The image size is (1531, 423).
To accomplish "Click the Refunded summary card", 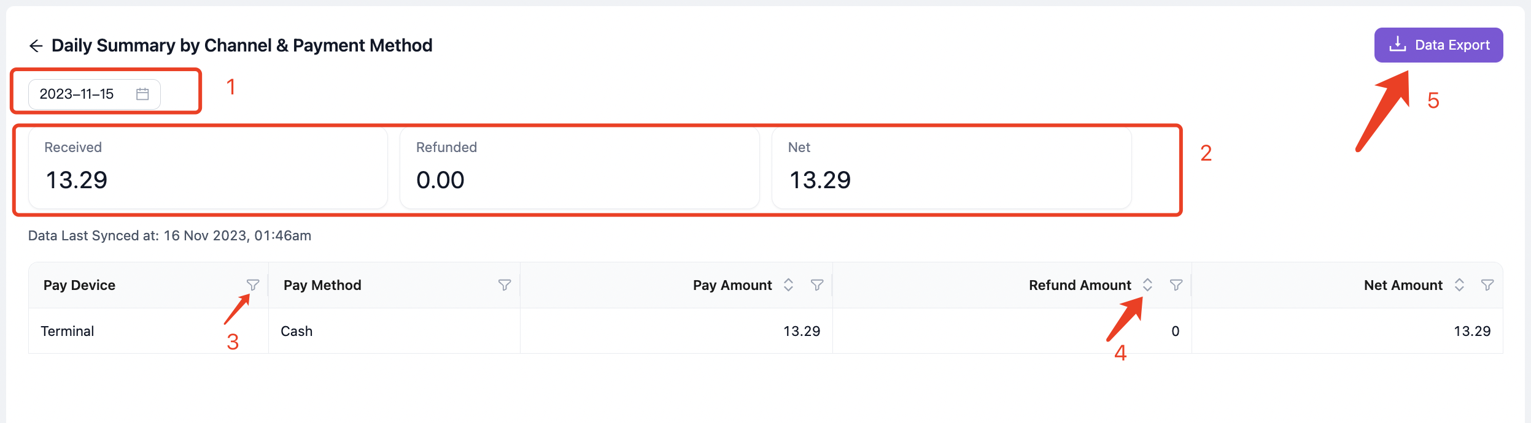I will click(x=579, y=168).
